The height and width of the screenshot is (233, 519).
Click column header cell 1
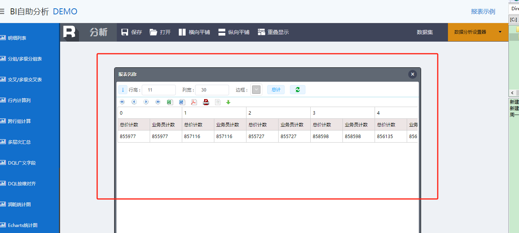pos(214,113)
